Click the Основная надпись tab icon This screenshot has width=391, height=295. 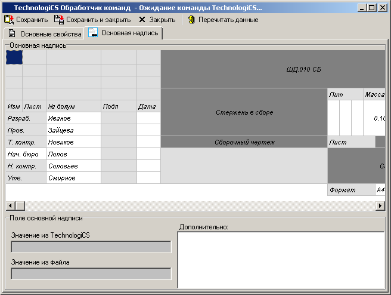(94, 33)
